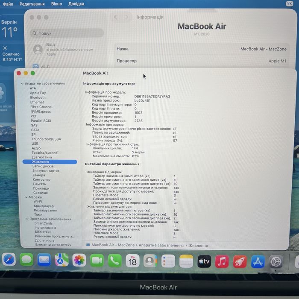Click the account avatar in Settings window
The width and height of the screenshot is (299, 299).
(38, 49)
